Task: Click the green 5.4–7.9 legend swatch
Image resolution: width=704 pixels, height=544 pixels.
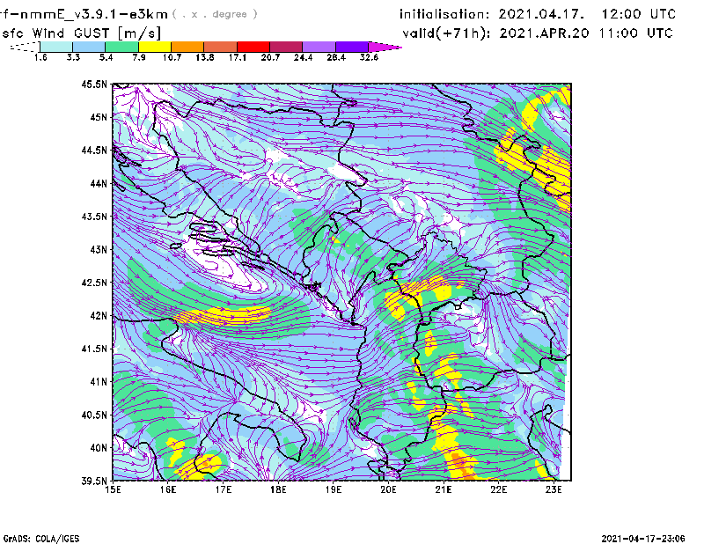Action: tap(121, 47)
